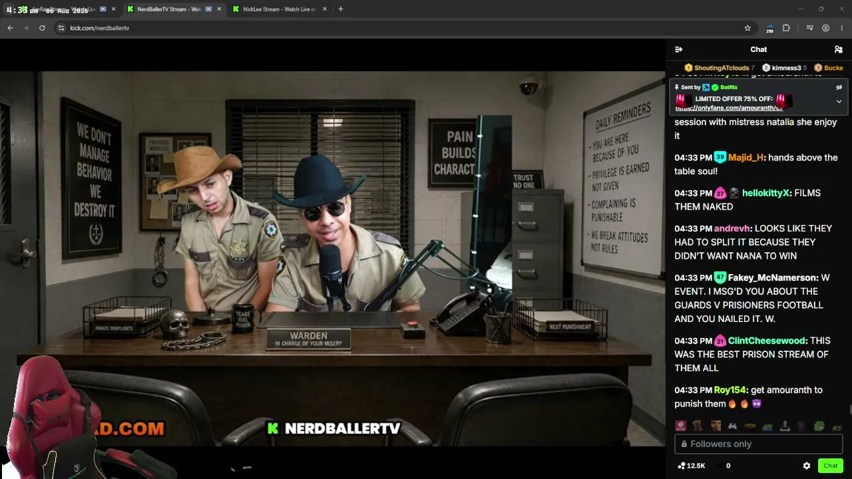
Task: Click level 27 badge beside hellokittyX
Action: (x=720, y=193)
